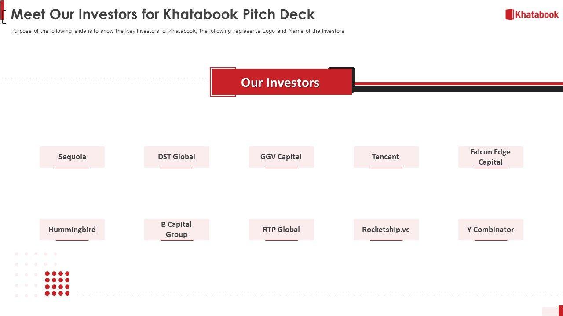This screenshot has width=563, height=316.
Task: Click the Khatabook logo
Action: [532, 14]
